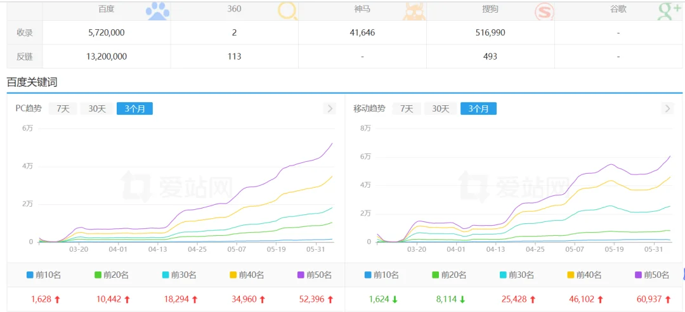Image resolution: width=685 pixels, height=312 pixels.
Task: Click the 收录 row header
Action: click(x=25, y=33)
